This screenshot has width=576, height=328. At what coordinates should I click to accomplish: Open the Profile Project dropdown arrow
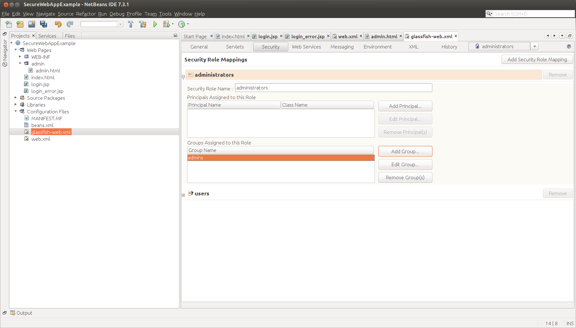(x=188, y=24)
